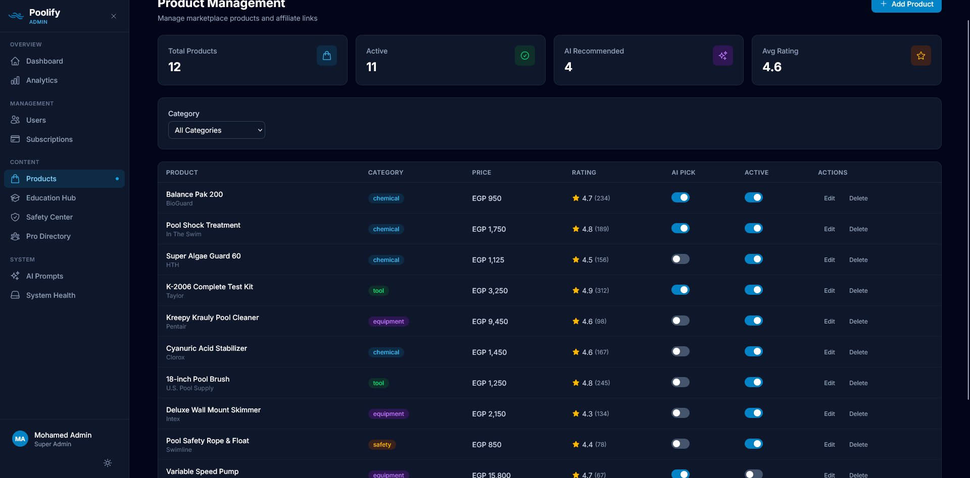This screenshot has width=970, height=478.
Task: Deactivate the Cyanuric Acid Stabilizer product
Action: (x=754, y=351)
